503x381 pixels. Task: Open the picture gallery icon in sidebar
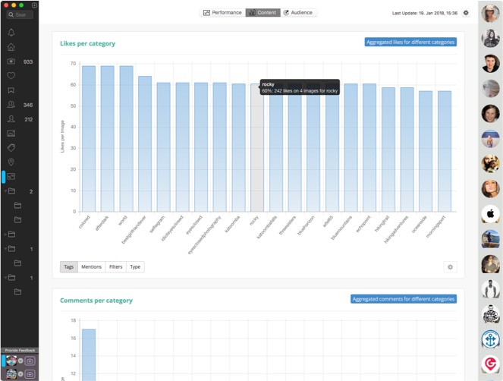(x=11, y=134)
